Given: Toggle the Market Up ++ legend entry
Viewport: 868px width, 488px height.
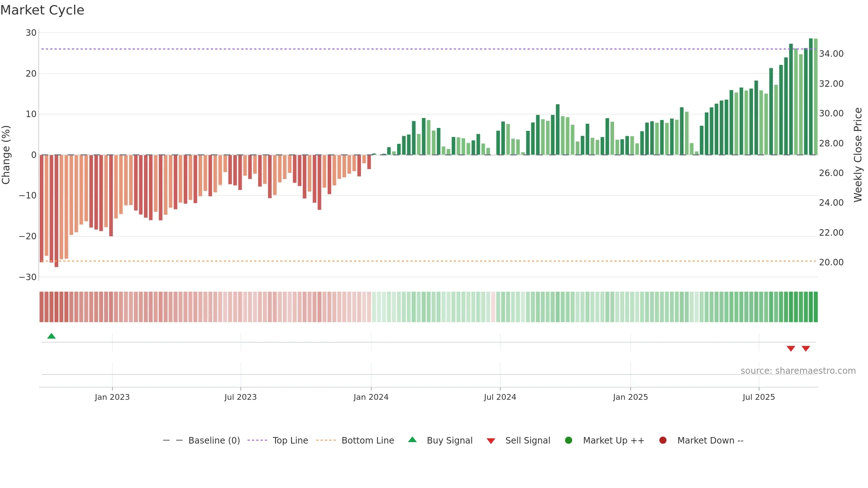Looking at the screenshot, I should click(x=604, y=440).
